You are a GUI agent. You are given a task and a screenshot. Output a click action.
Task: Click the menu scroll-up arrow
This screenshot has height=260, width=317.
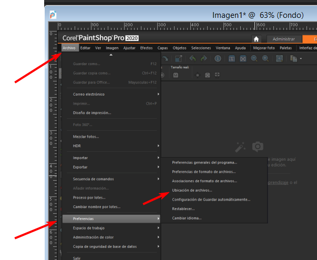tap(111, 55)
